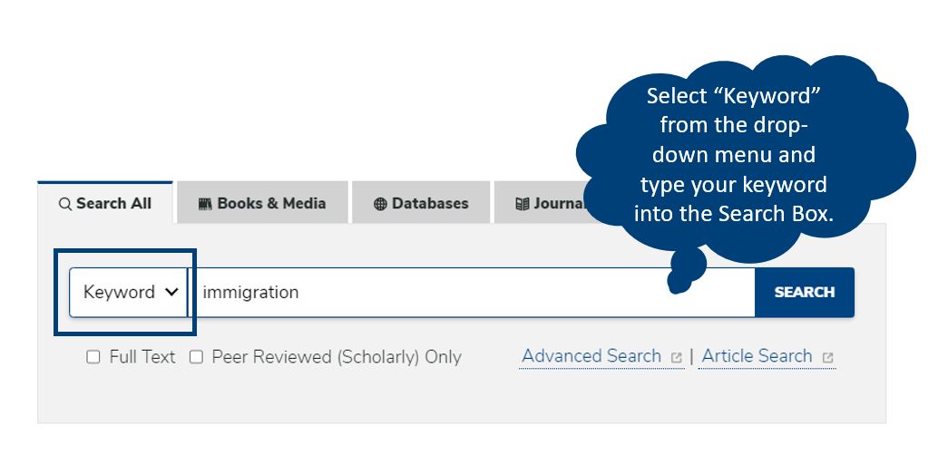This screenshot has height=464, width=948.
Task: Switch to the Search All tab
Action: (x=105, y=203)
